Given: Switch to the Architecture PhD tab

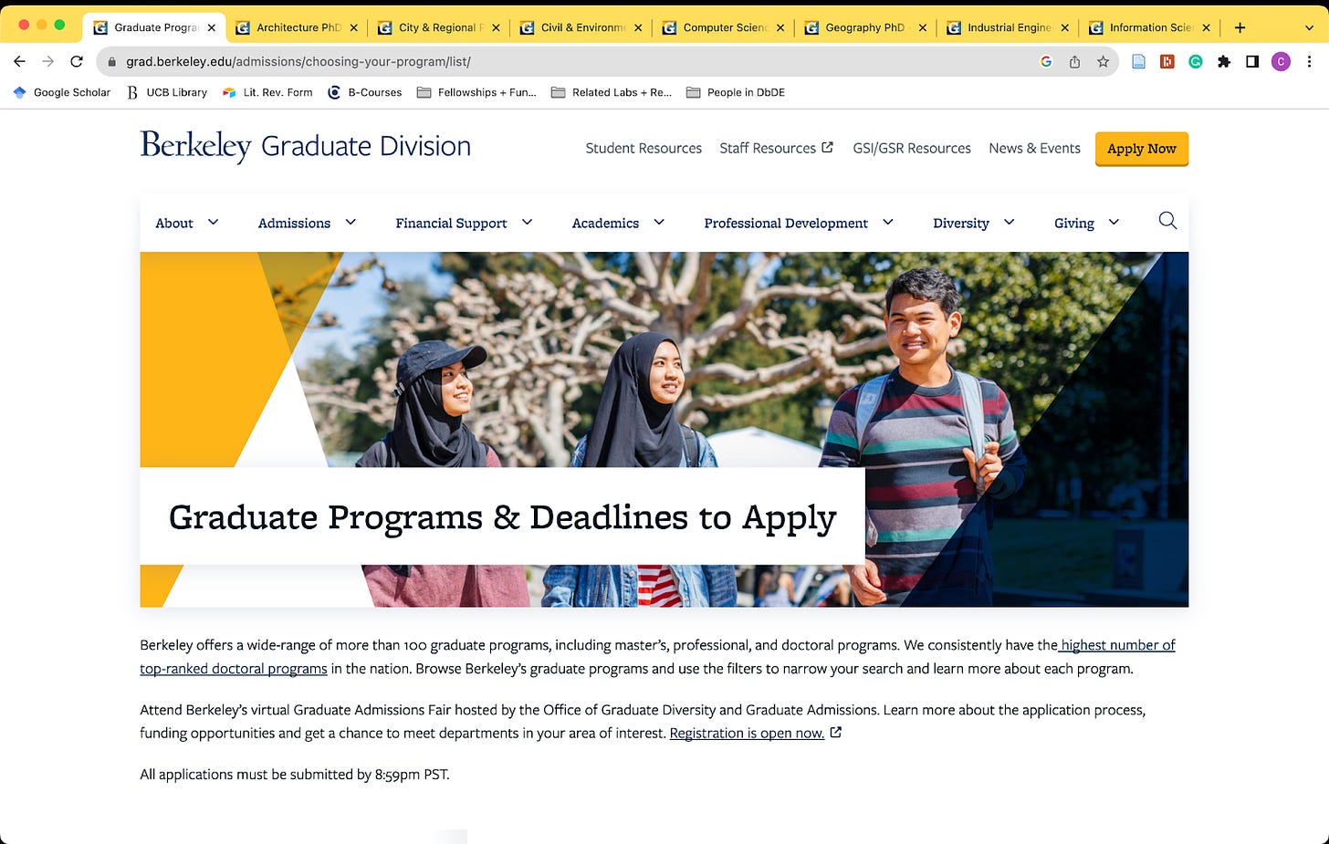Looking at the screenshot, I should point(296,27).
